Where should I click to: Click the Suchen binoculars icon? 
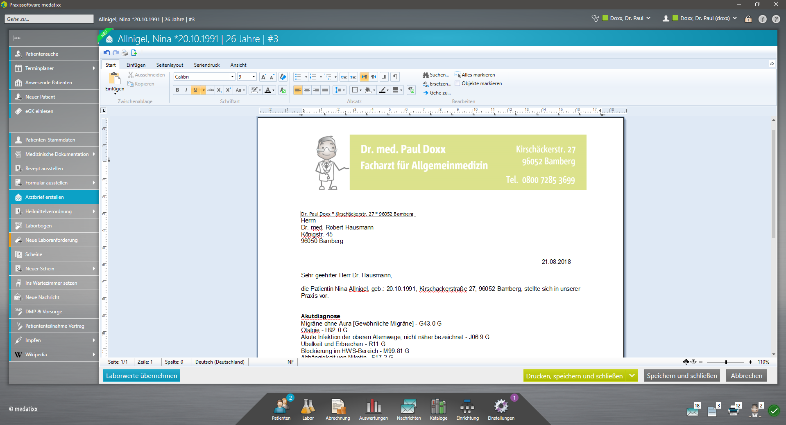(426, 75)
